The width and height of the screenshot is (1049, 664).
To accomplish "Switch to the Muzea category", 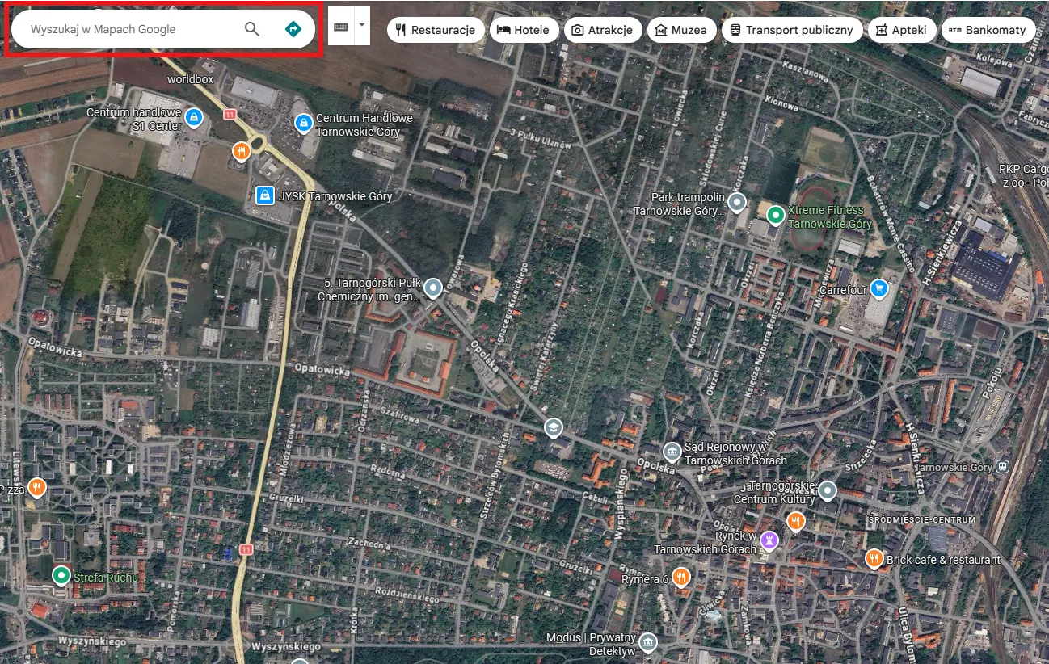I will pyautogui.click(x=681, y=29).
